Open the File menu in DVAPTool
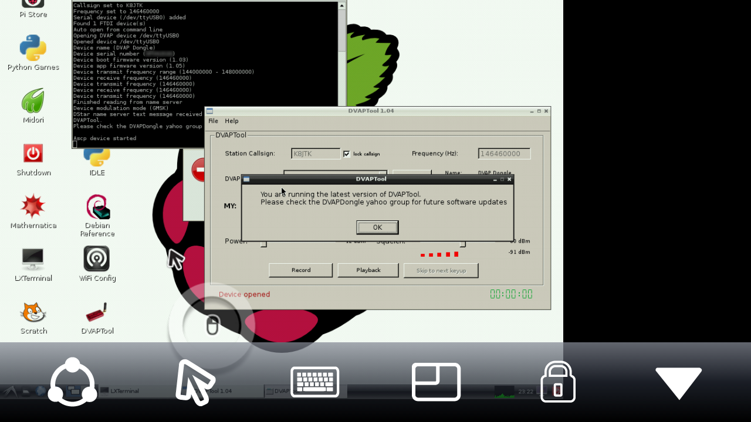Screen dimensions: 751x422 pyautogui.click(x=213, y=121)
